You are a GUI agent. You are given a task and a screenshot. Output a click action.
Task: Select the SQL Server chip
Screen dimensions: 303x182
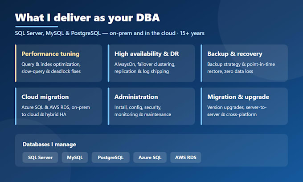pos(40,158)
